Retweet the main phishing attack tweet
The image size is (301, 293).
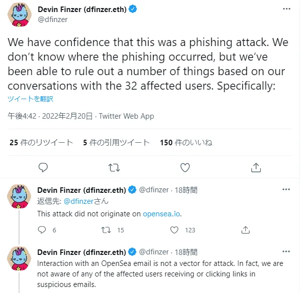[x=114, y=168]
